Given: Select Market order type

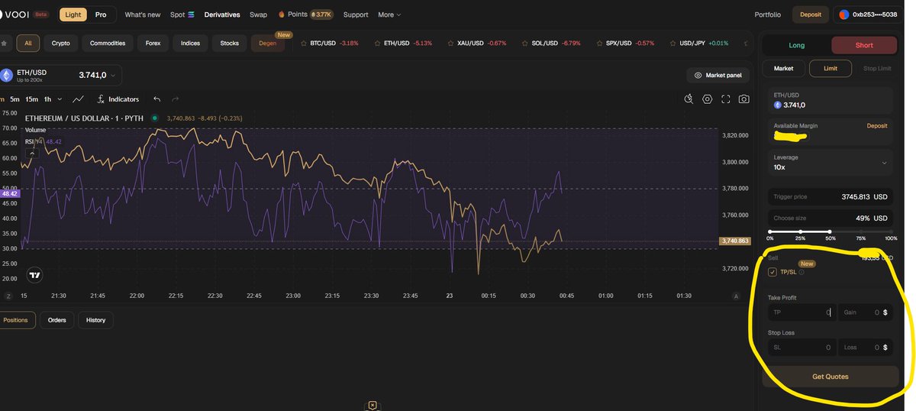Looking at the screenshot, I should pyautogui.click(x=784, y=69).
